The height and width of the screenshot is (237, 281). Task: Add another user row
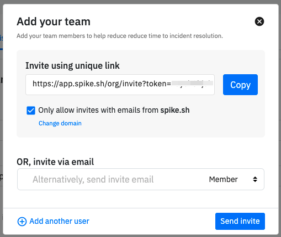tap(53, 221)
